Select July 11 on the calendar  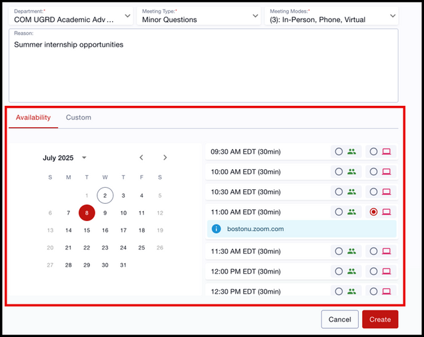click(x=142, y=213)
